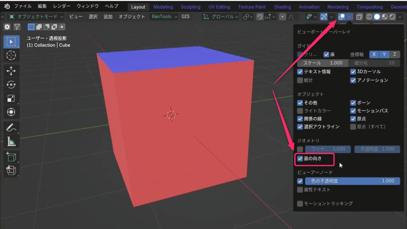Toggle the X axis button
This screenshot has width=407, height=229.
(x=374, y=54)
